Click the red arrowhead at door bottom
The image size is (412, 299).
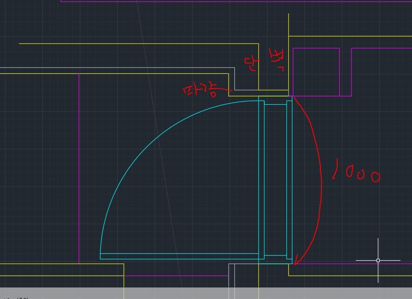coord(297,263)
